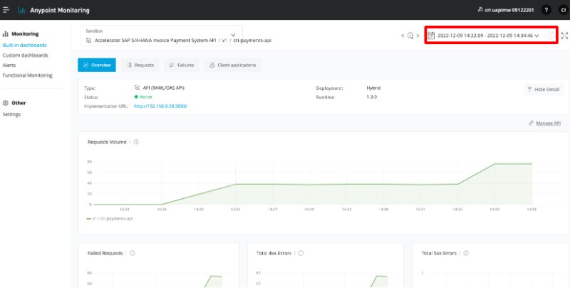Refresh the dashboard data
This screenshot has width=570, height=288.
pos(551,36)
